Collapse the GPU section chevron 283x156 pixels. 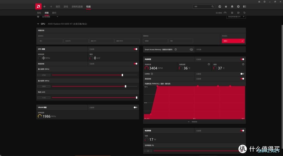tap(38, 24)
